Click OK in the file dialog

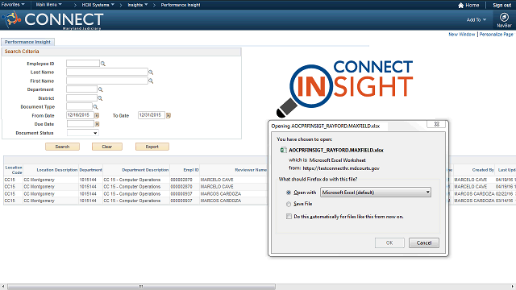coord(389,243)
